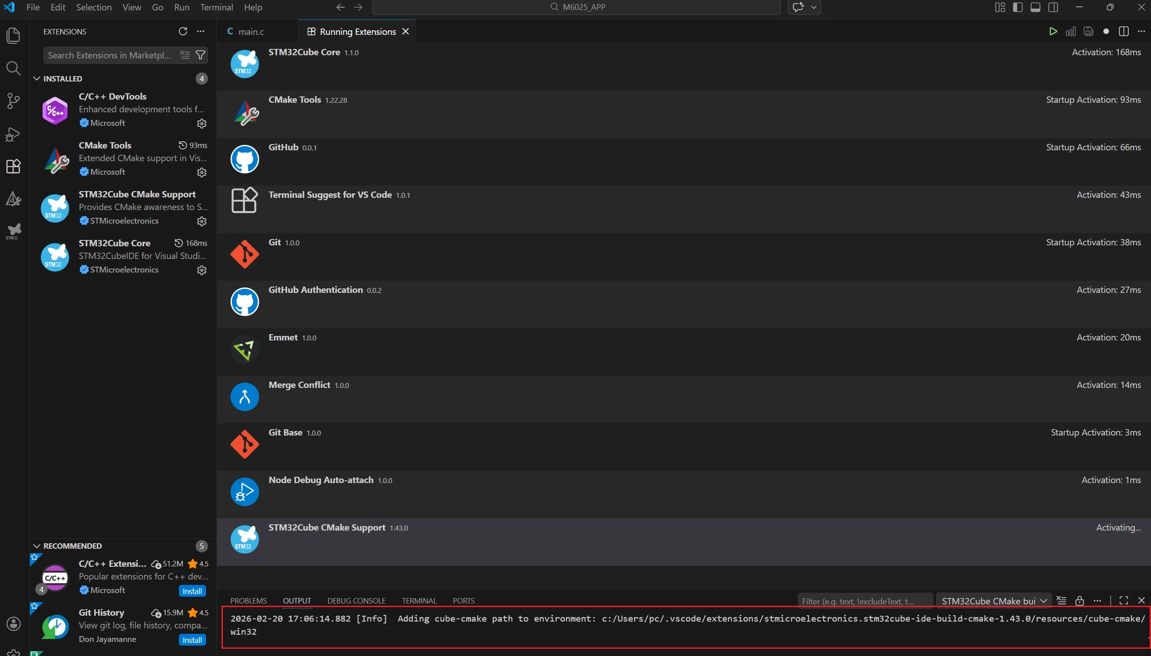Maximize the bottom panel size

[1123, 600]
